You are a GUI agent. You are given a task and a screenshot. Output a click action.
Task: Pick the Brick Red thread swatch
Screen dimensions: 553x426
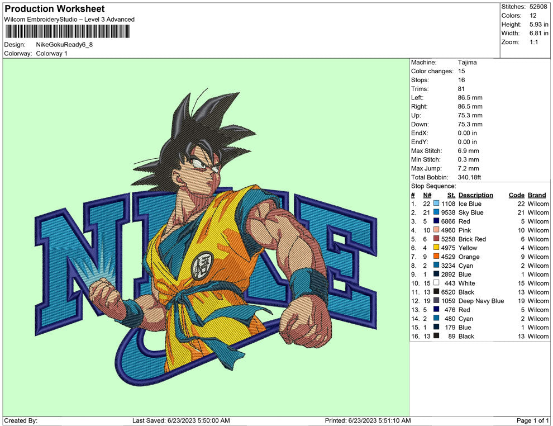(x=436, y=239)
